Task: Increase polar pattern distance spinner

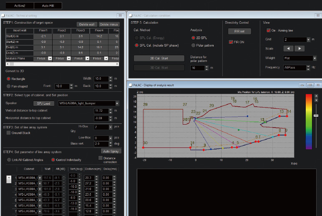Action: point(207,66)
